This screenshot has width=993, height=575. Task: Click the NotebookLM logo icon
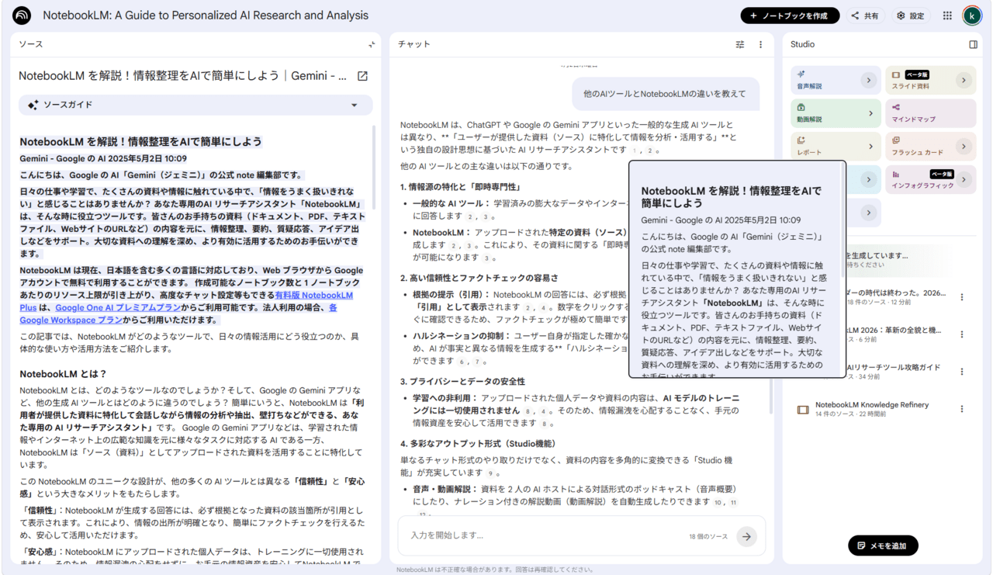coord(22,16)
